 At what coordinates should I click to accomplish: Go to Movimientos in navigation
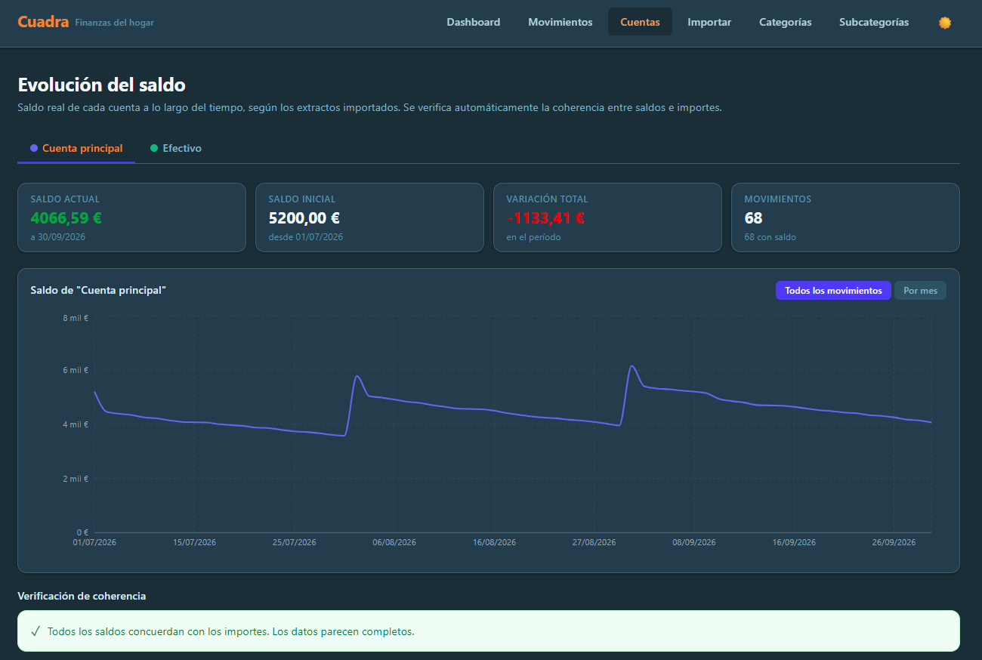coord(560,22)
